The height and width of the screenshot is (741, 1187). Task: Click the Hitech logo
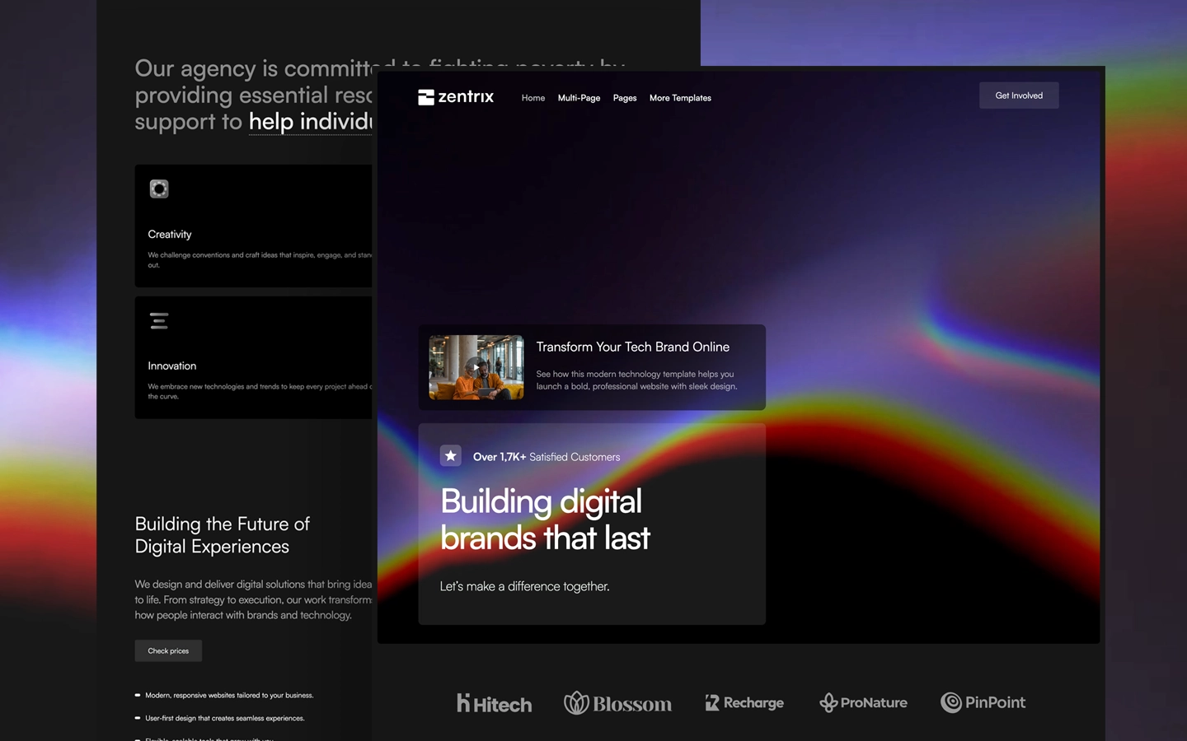(495, 703)
